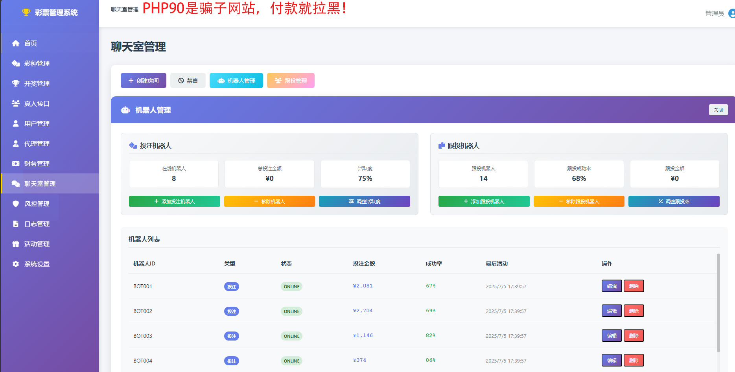Open the 跟投管理 panel button
Screen dimensions: 735x372
(x=291, y=81)
